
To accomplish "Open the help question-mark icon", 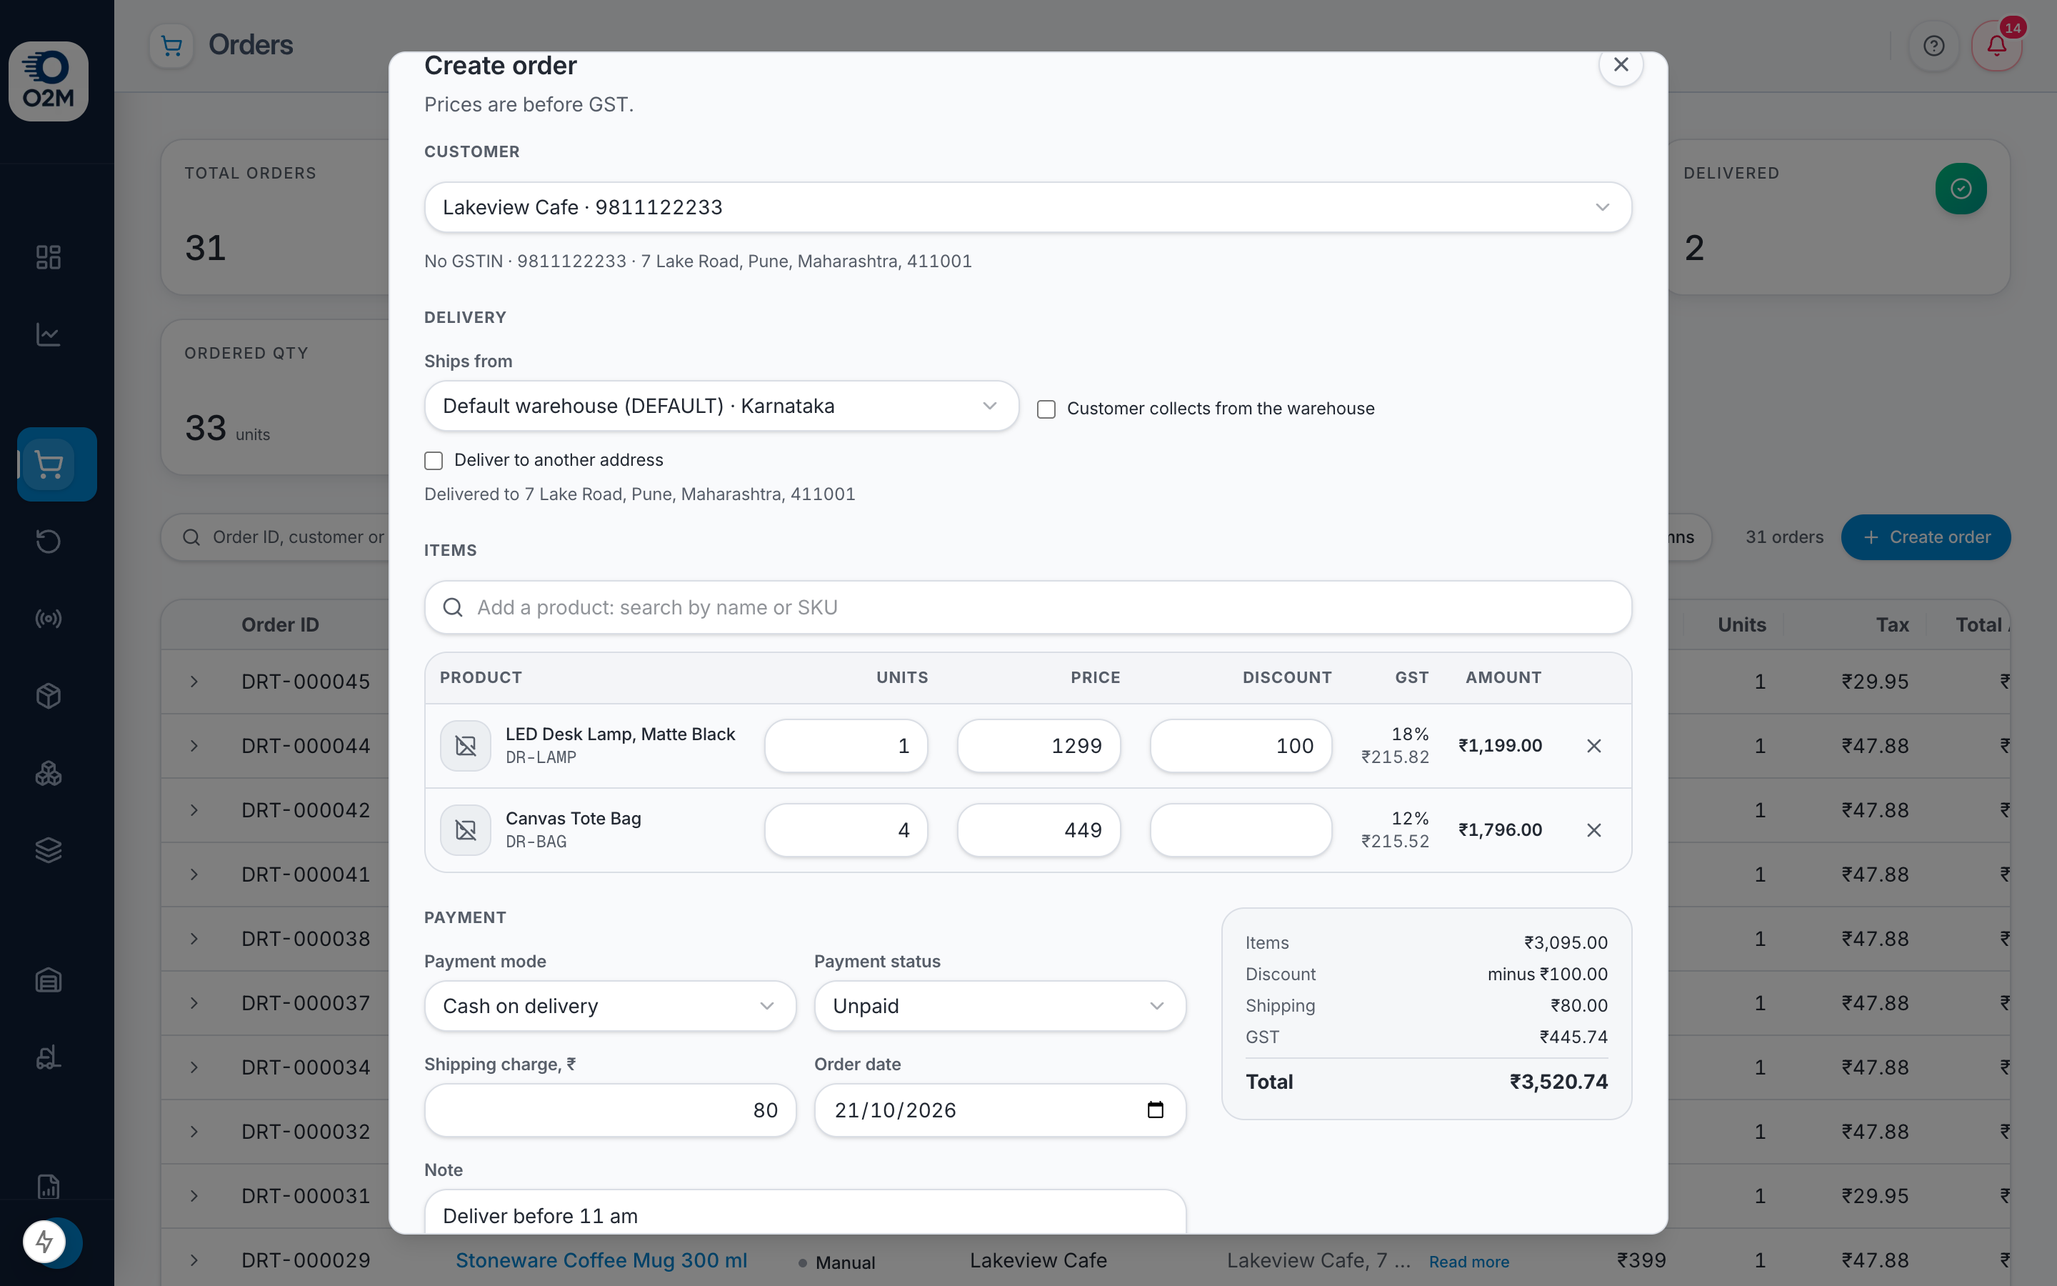I will point(1933,46).
